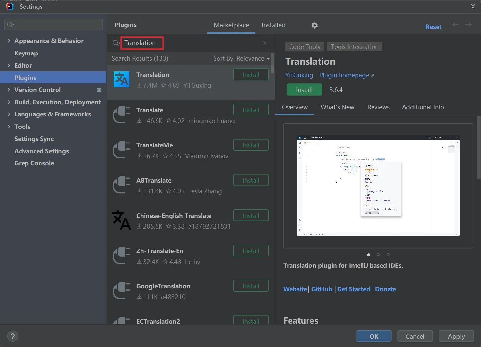
Task: Open the Donate link
Action: pos(386,289)
